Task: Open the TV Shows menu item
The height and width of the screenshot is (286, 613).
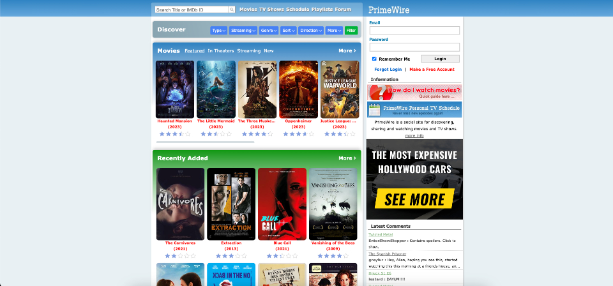Action: (x=272, y=10)
